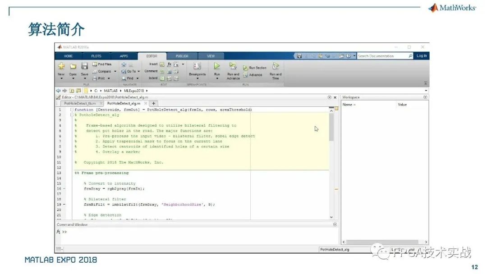Click the Comment icon in the Edit group
This screenshot has height=274, width=487.
[x=162, y=71]
